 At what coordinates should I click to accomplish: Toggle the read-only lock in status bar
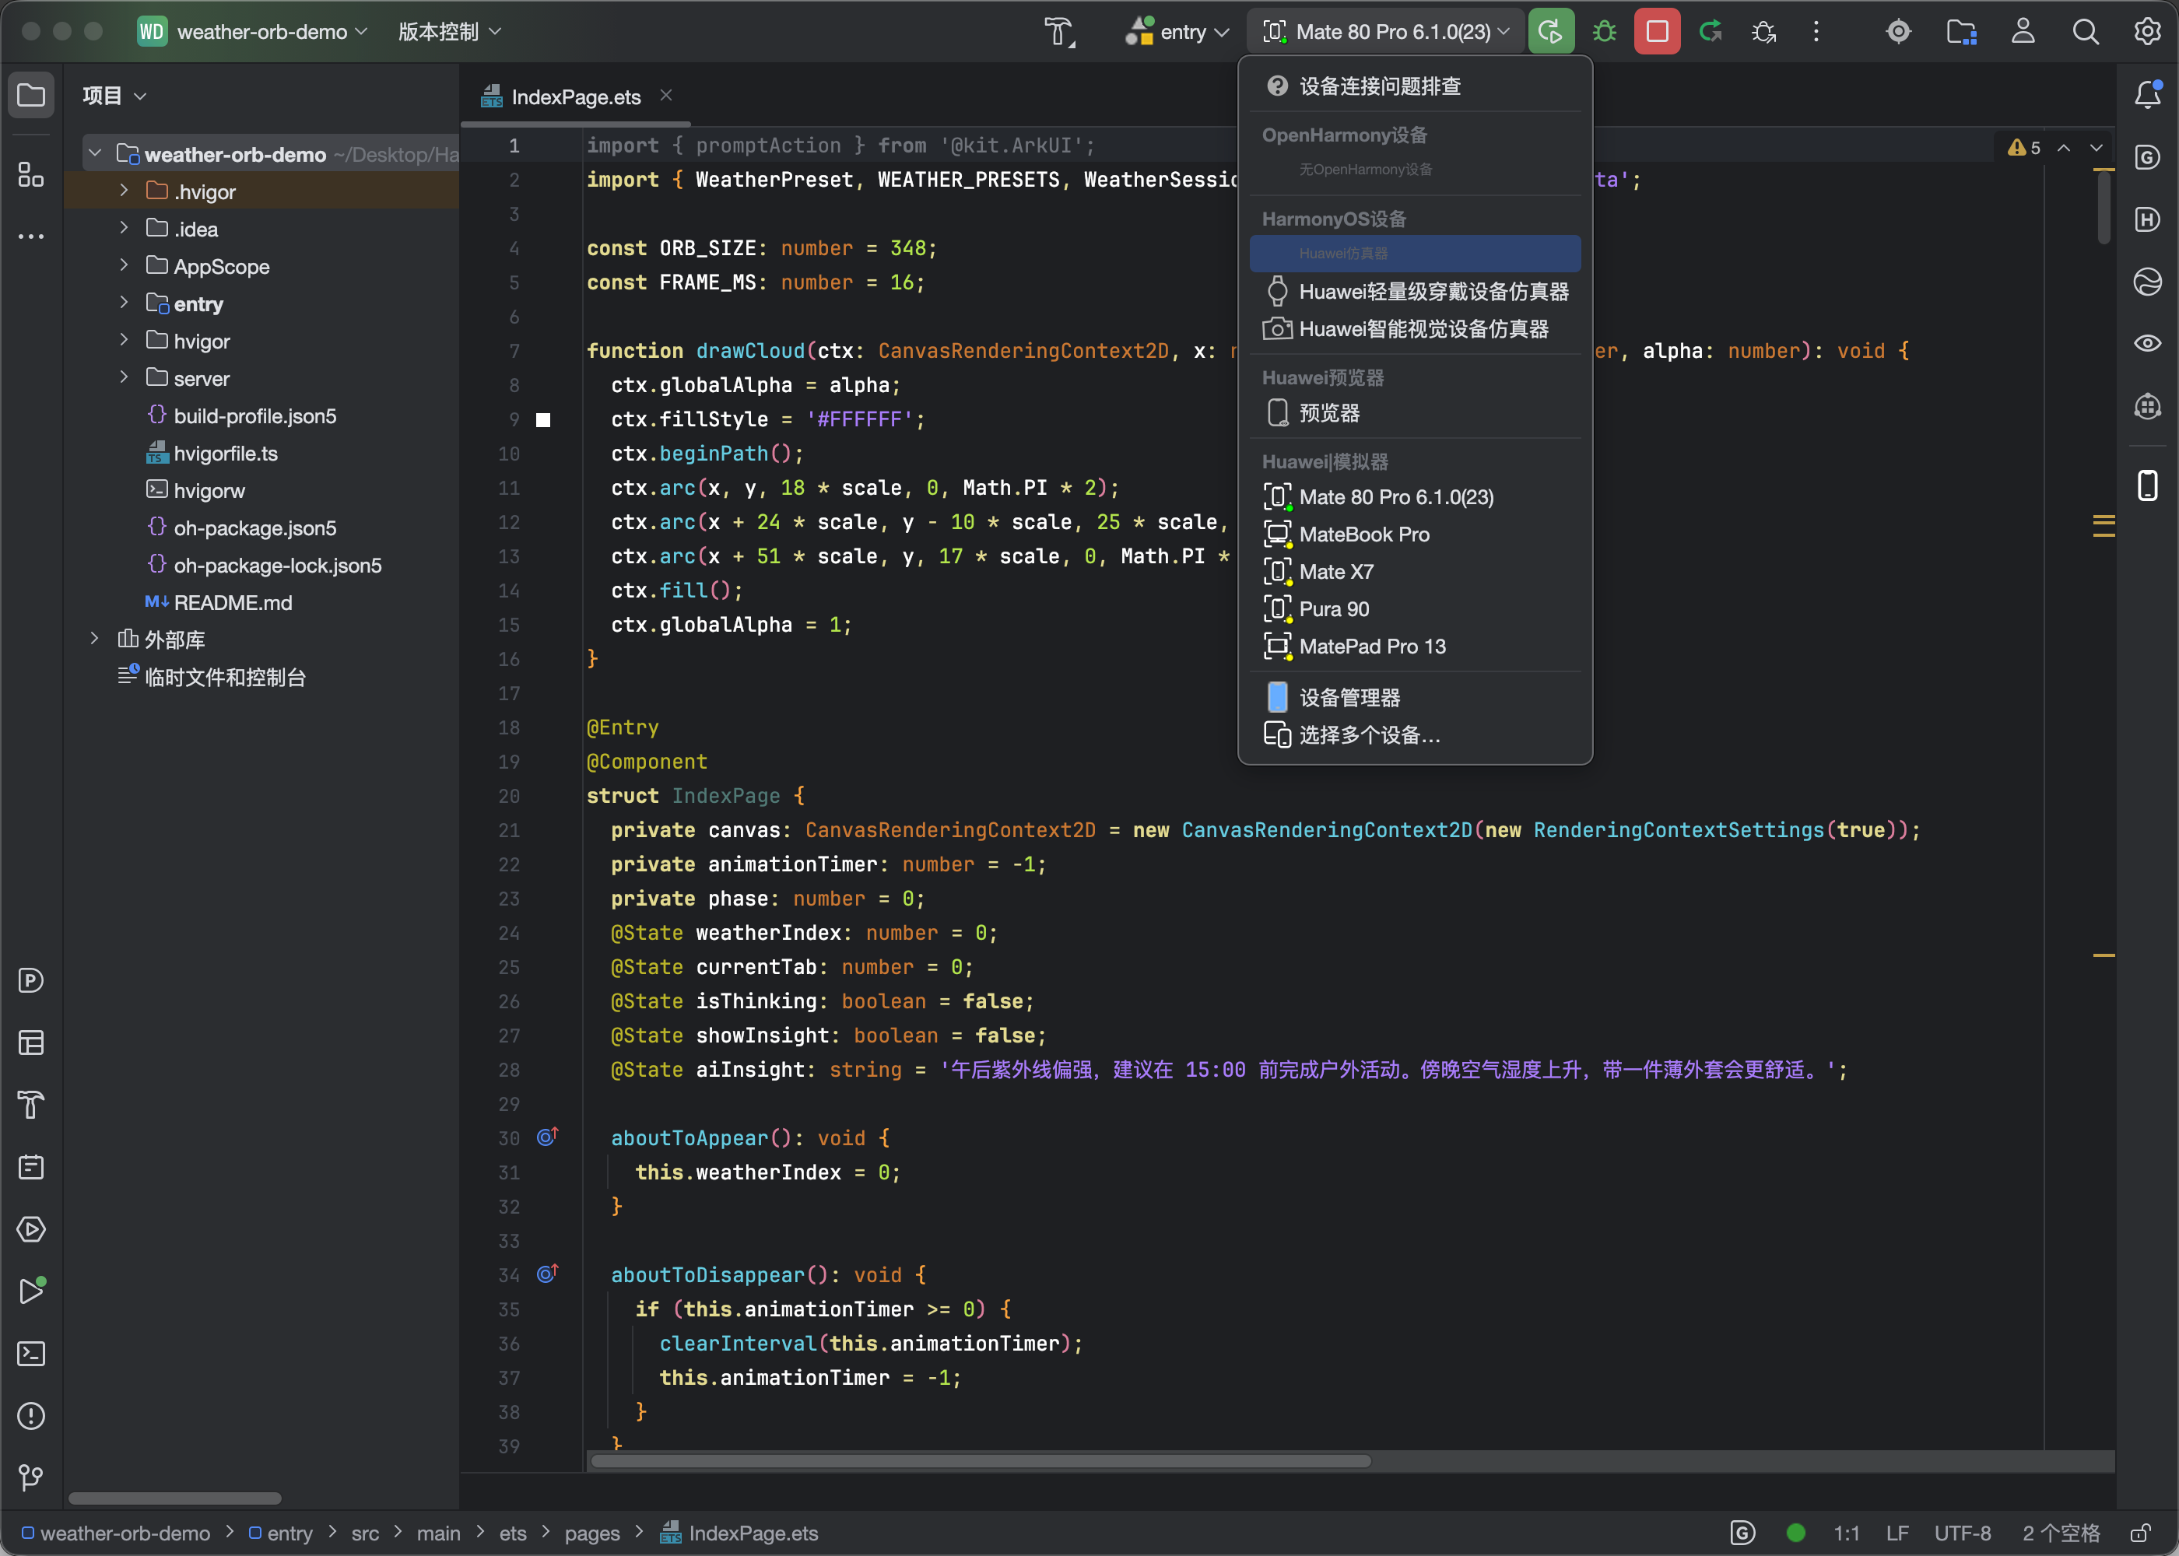pyautogui.click(x=2140, y=1533)
